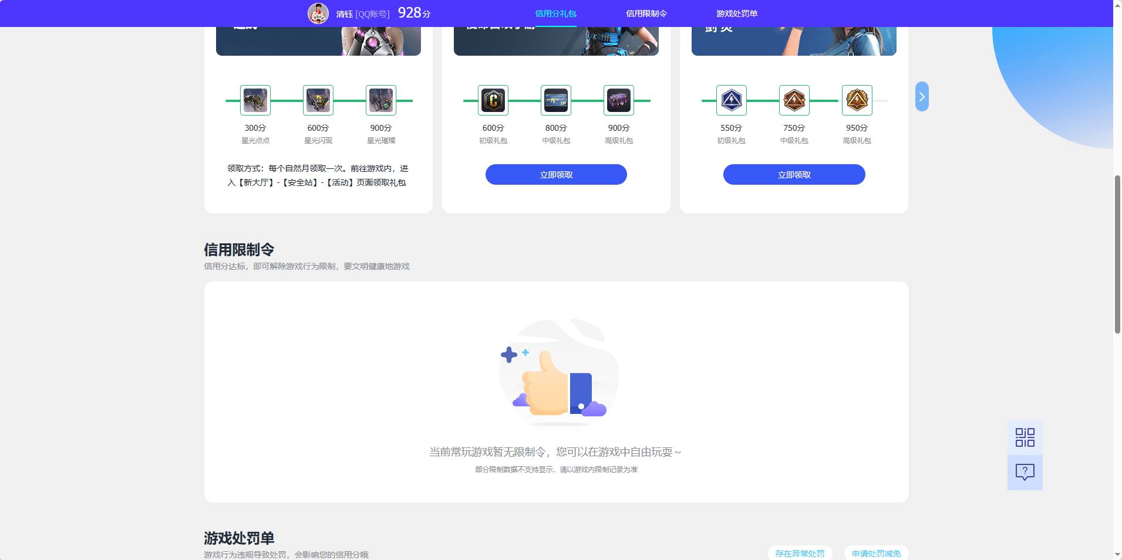Click the scrollbar down arrow
This screenshot has width=1122, height=560.
pos(1117,555)
